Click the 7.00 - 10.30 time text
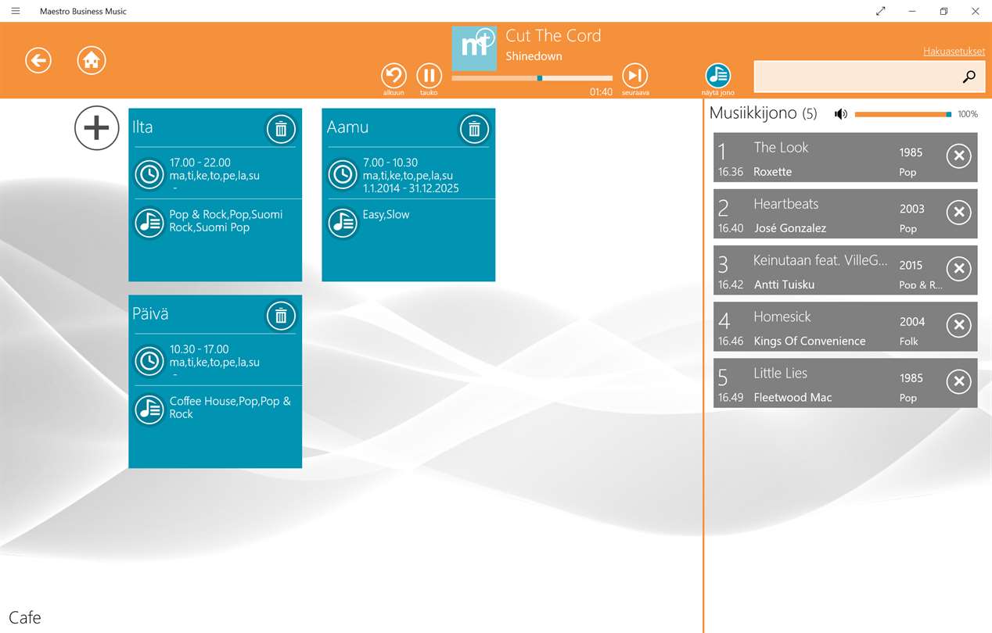The image size is (992, 633). pyautogui.click(x=390, y=163)
